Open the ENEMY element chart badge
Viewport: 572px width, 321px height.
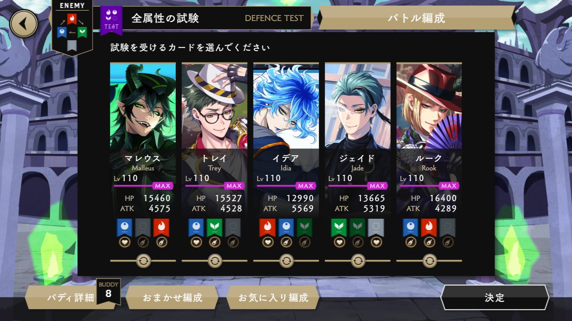pos(72,27)
